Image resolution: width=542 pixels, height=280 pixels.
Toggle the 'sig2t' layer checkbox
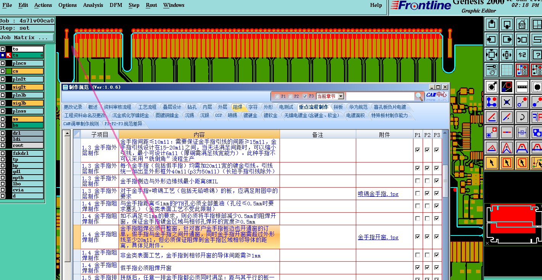[3, 87]
